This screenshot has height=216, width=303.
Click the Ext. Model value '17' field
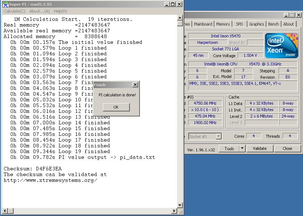[243, 77]
